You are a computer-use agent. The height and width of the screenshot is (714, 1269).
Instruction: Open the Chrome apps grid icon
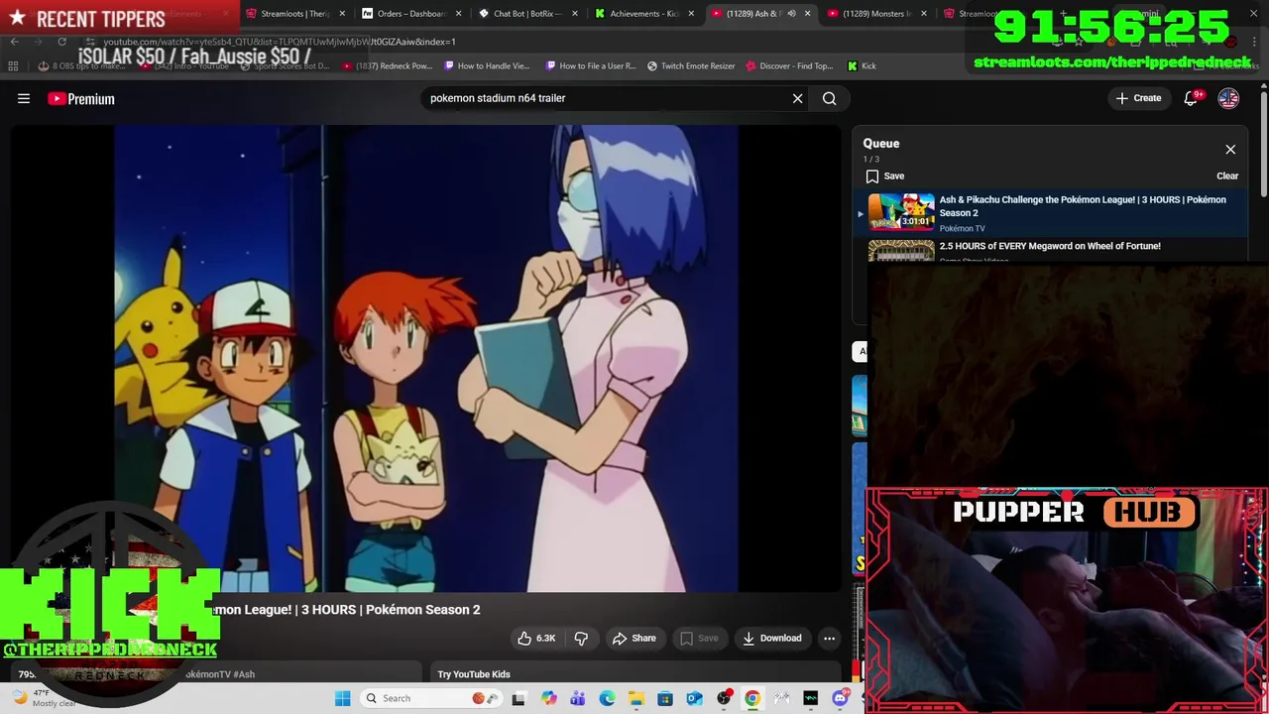(13, 65)
